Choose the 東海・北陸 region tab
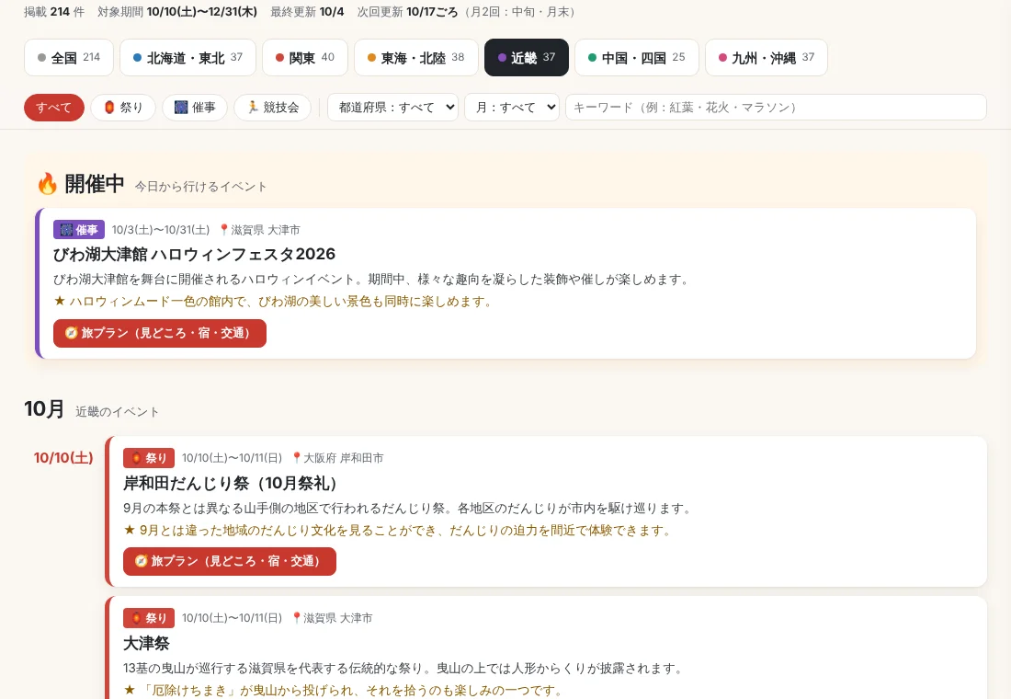Image resolution: width=1011 pixels, height=699 pixels. click(415, 57)
